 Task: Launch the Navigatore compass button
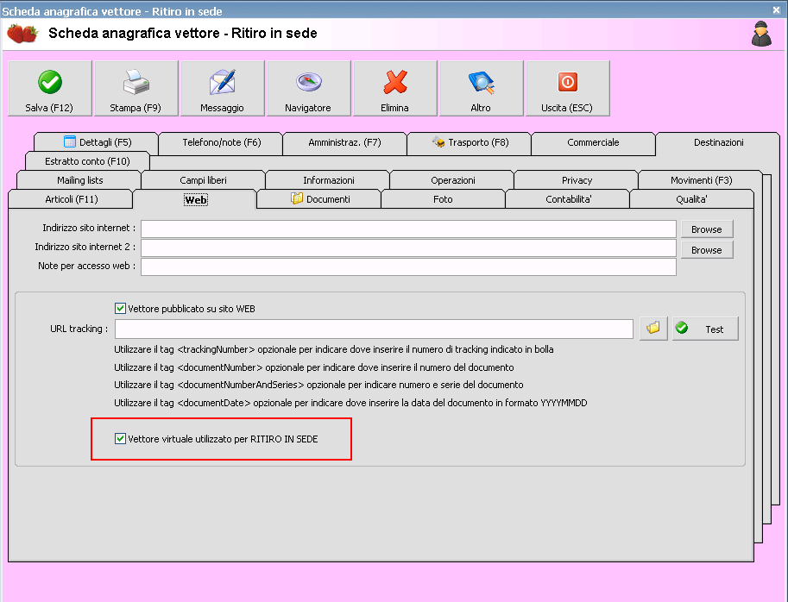pyautogui.click(x=308, y=88)
